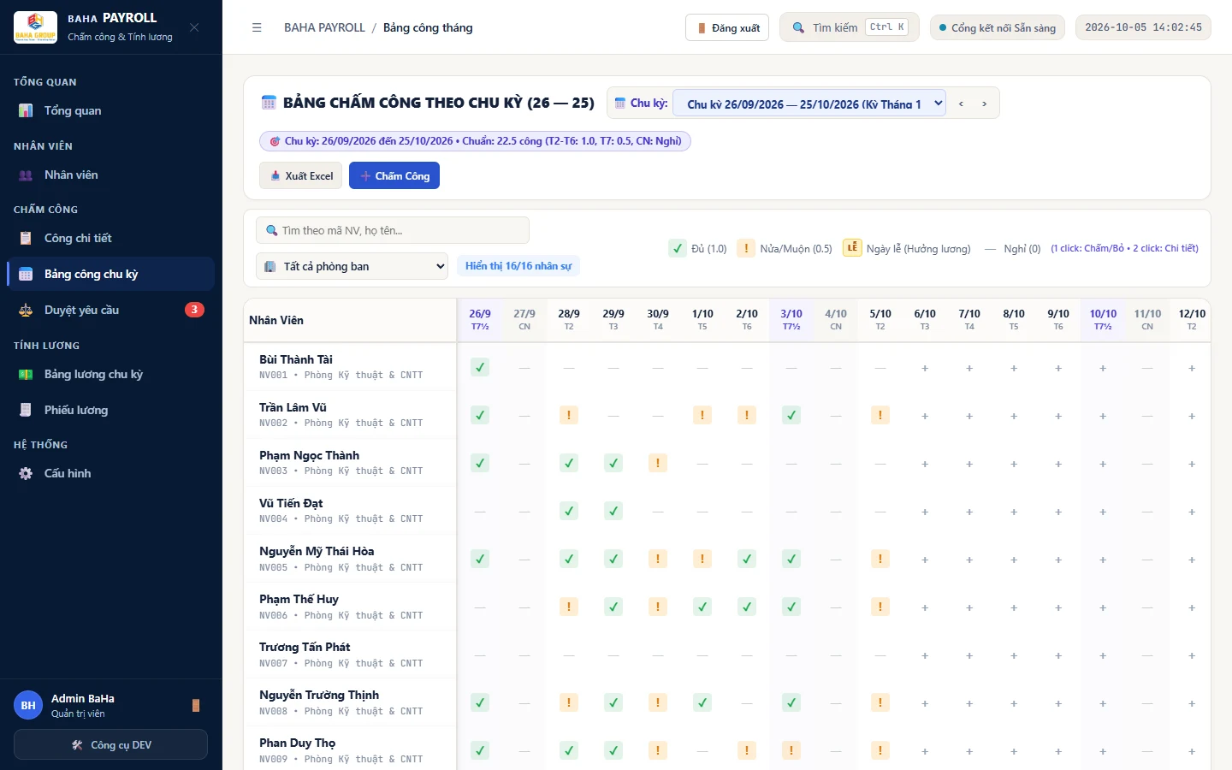The image size is (1232, 770).
Task: Toggle Trần Lâm Vũ's 28/9 half-day mark
Action: coord(569,416)
